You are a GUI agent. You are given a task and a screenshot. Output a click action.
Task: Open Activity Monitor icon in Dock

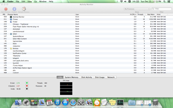pyautogui.click(x=120, y=103)
